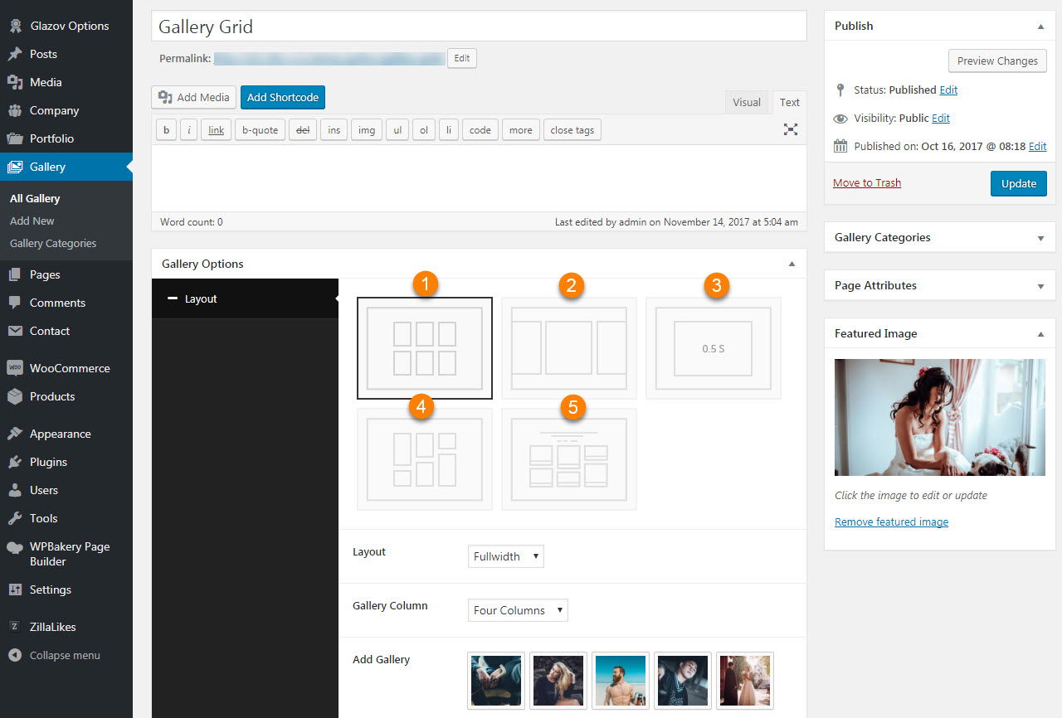Open WPBakery Page Builder menu

coord(69,554)
